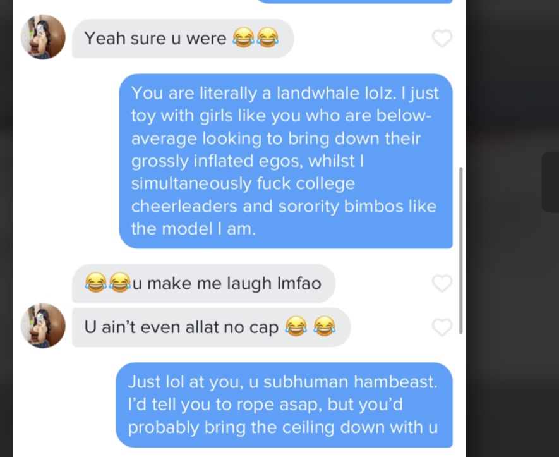Open avatar next to "U ain't even allat"

click(x=43, y=326)
